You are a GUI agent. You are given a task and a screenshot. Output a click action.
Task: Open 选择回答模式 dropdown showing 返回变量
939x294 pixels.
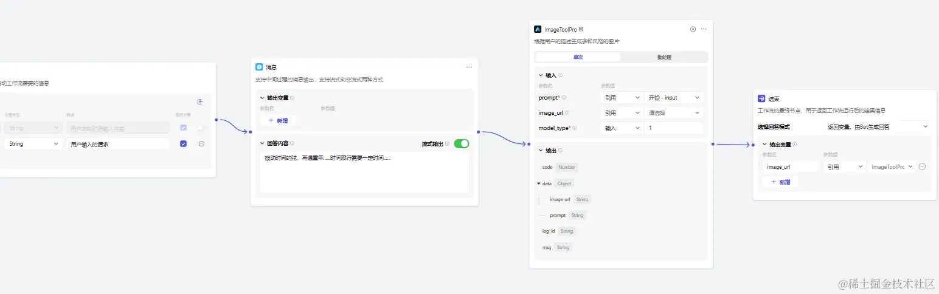coord(878,126)
